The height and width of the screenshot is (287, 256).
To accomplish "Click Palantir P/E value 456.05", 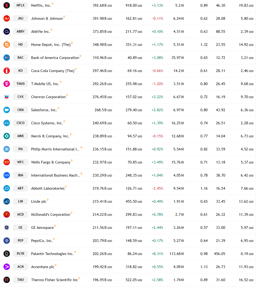I will click(220, 254).
